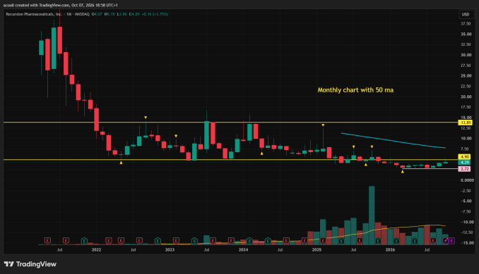Screen dimensions: 479x274
Task: Click the green earnings marker just after the 2026 label
Action: 396,241
